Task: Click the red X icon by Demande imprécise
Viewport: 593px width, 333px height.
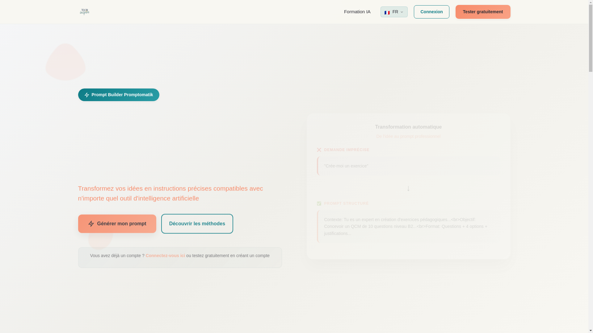Action: click(319, 150)
